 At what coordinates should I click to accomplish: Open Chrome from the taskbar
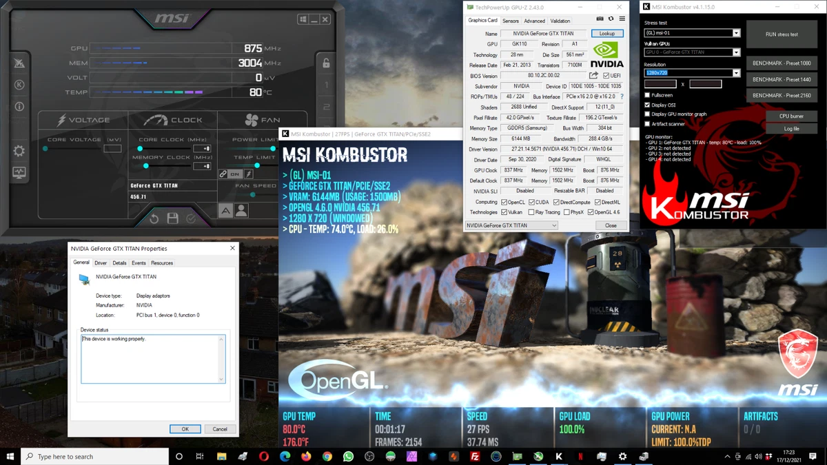[327, 456]
